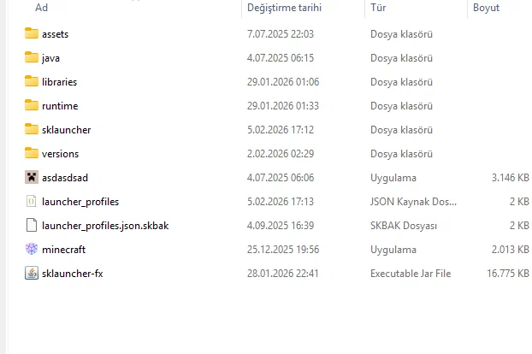Sort by Değiştirme tarihi column header
The image size is (532, 354).
point(284,8)
